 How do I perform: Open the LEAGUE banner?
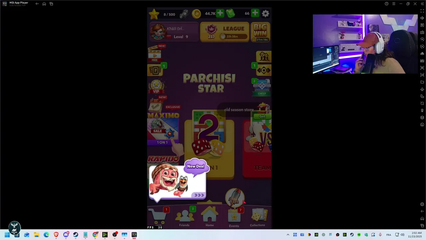pyautogui.click(x=225, y=32)
